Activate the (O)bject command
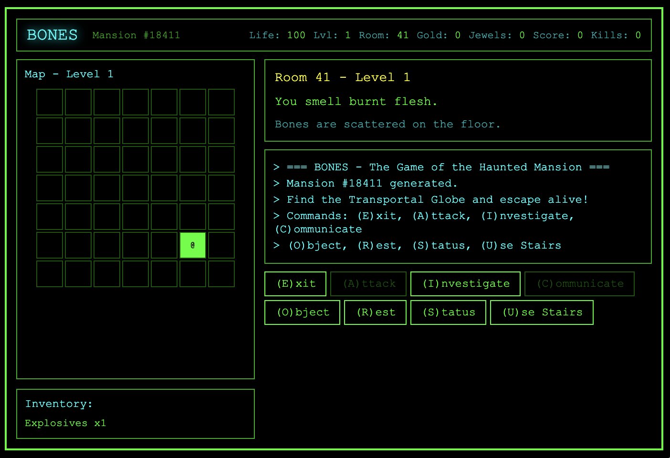 click(302, 312)
